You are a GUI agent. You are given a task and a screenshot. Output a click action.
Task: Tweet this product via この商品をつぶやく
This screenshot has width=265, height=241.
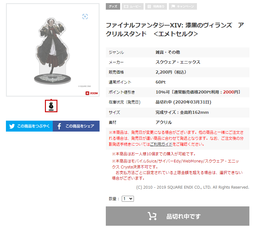(x=29, y=126)
